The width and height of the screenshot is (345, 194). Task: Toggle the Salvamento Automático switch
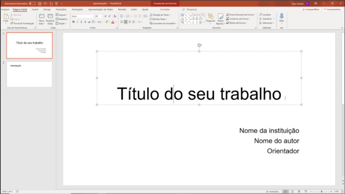tap(32, 3)
